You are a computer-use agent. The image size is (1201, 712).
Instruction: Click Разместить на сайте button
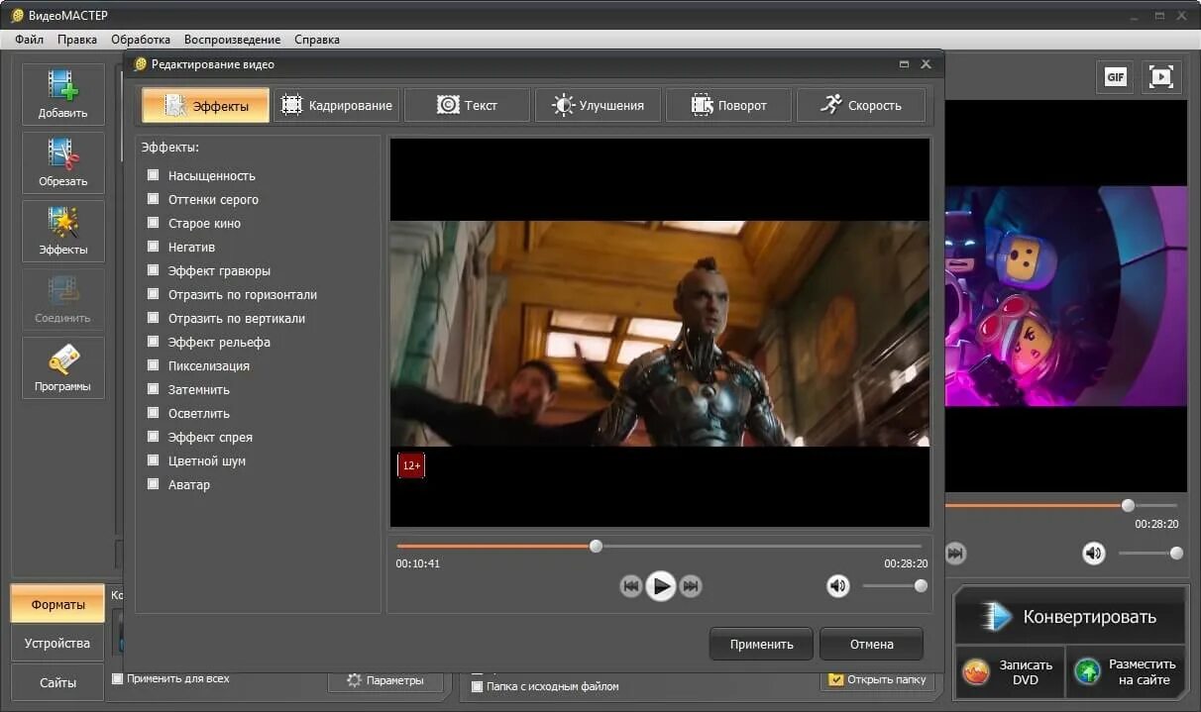(x=1127, y=671)
